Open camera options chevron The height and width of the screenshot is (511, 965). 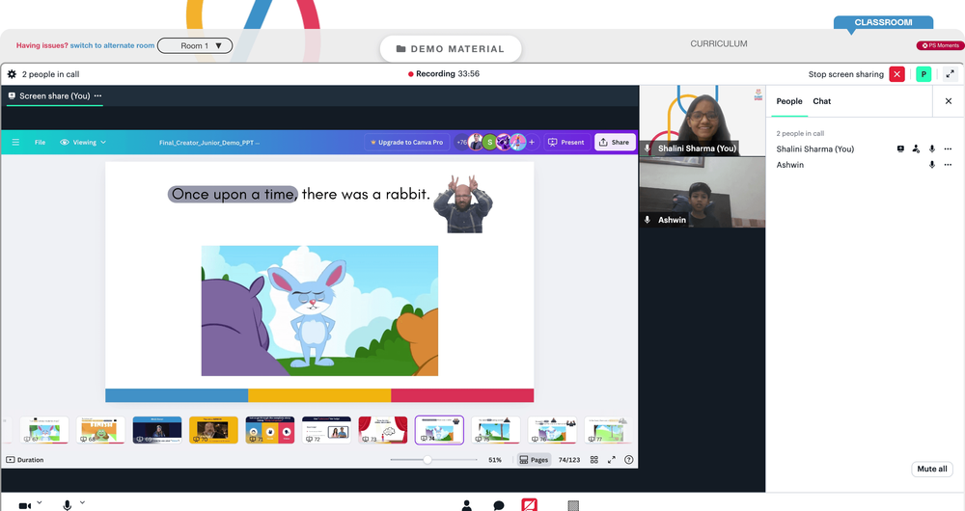[40, 502]
